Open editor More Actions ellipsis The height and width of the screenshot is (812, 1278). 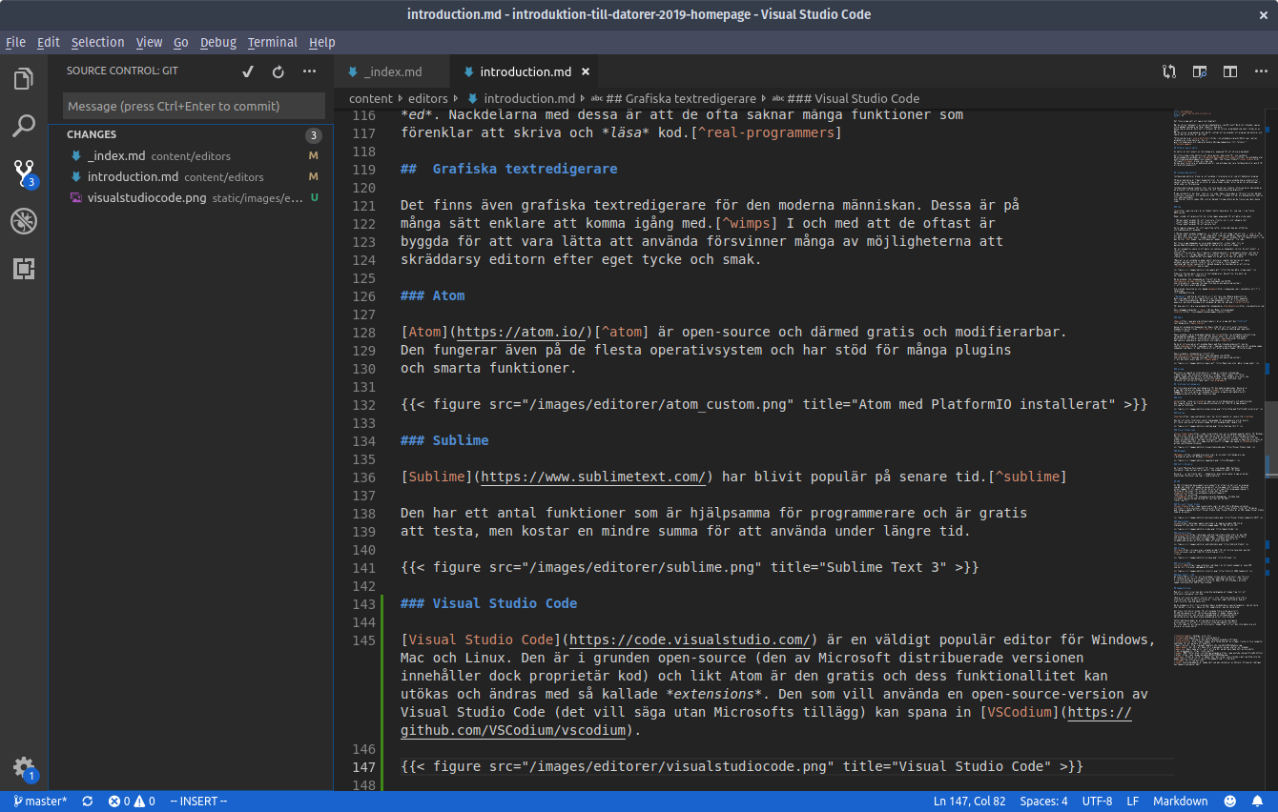coord(1261,71)
